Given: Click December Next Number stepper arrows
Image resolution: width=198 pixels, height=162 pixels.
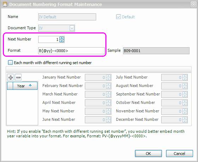Looking at the screenshot, I should pos(185,120).
